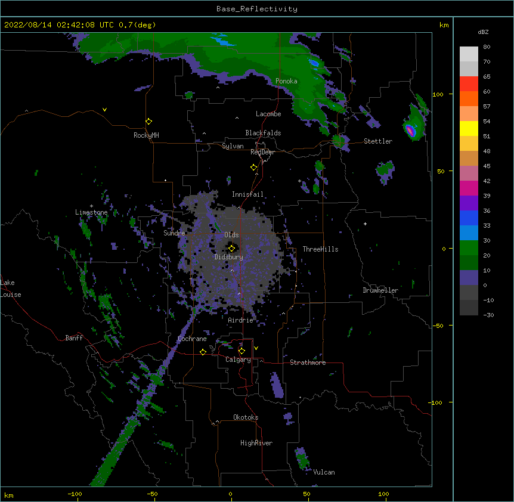Click the yellow V marker northwest of RockyMH
Viewport: 514px width, 502px height.
tap(104, 110)
